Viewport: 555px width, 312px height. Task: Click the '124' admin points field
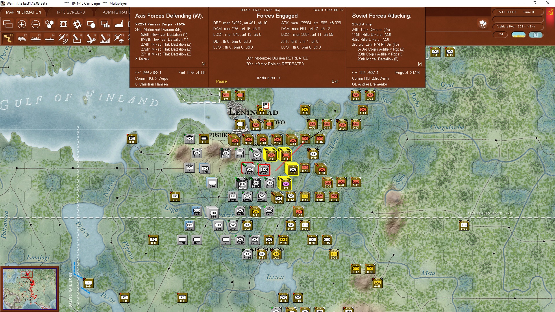point(500,34)
